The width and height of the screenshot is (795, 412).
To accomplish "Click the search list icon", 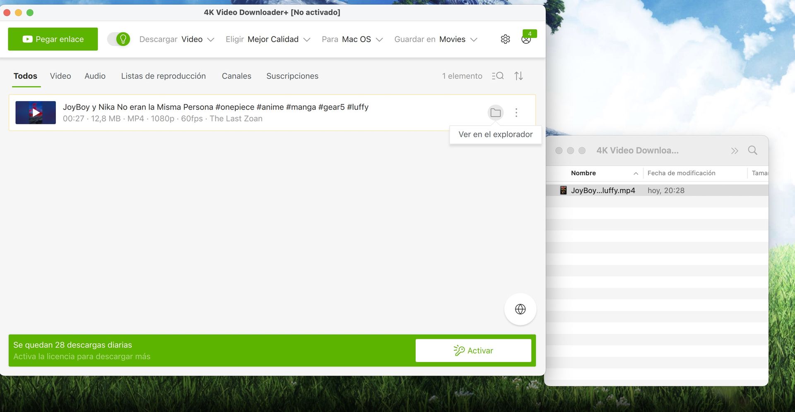I will click(x=498, y=76).
